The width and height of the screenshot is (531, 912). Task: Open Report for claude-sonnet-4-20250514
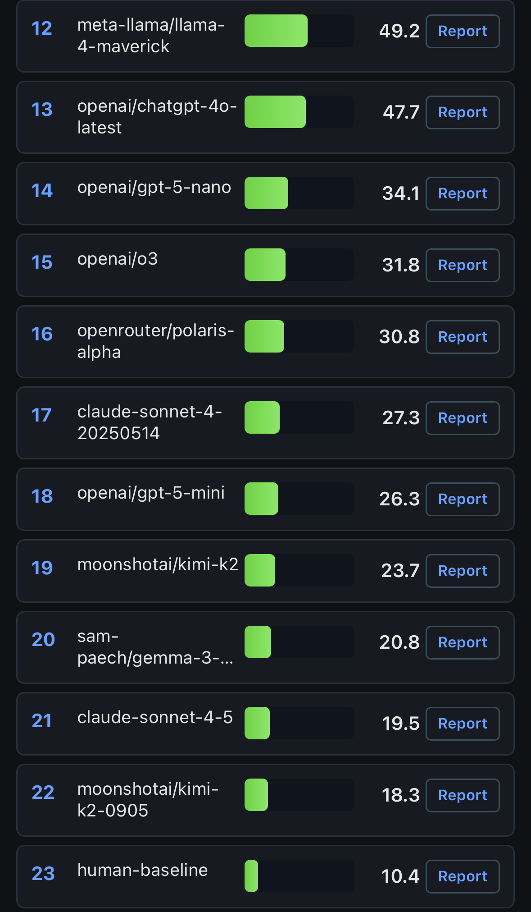click(x=463, y=418)
